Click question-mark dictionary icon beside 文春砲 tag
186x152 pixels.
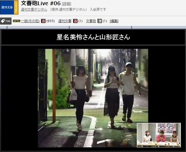coord(100,21)
